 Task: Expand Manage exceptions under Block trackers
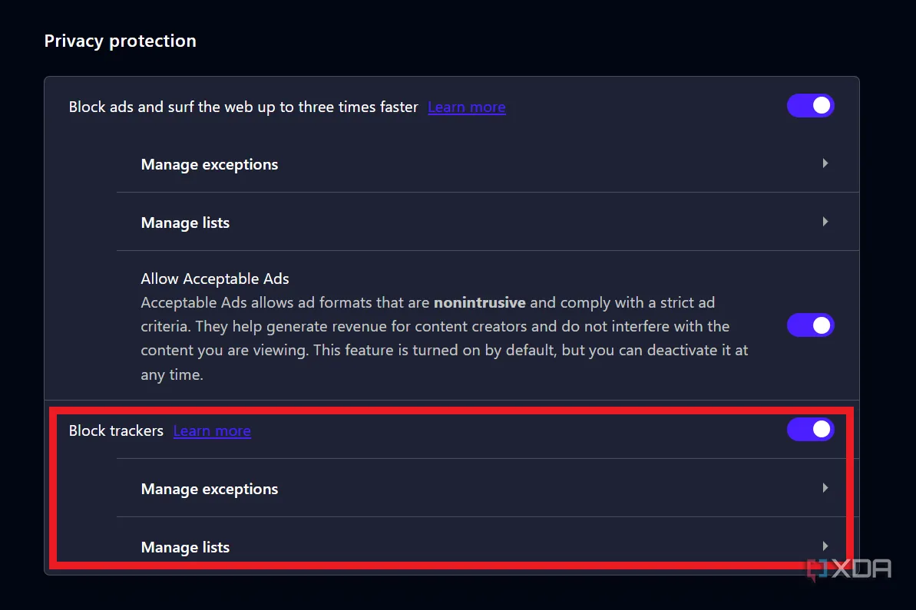(210, 490)
